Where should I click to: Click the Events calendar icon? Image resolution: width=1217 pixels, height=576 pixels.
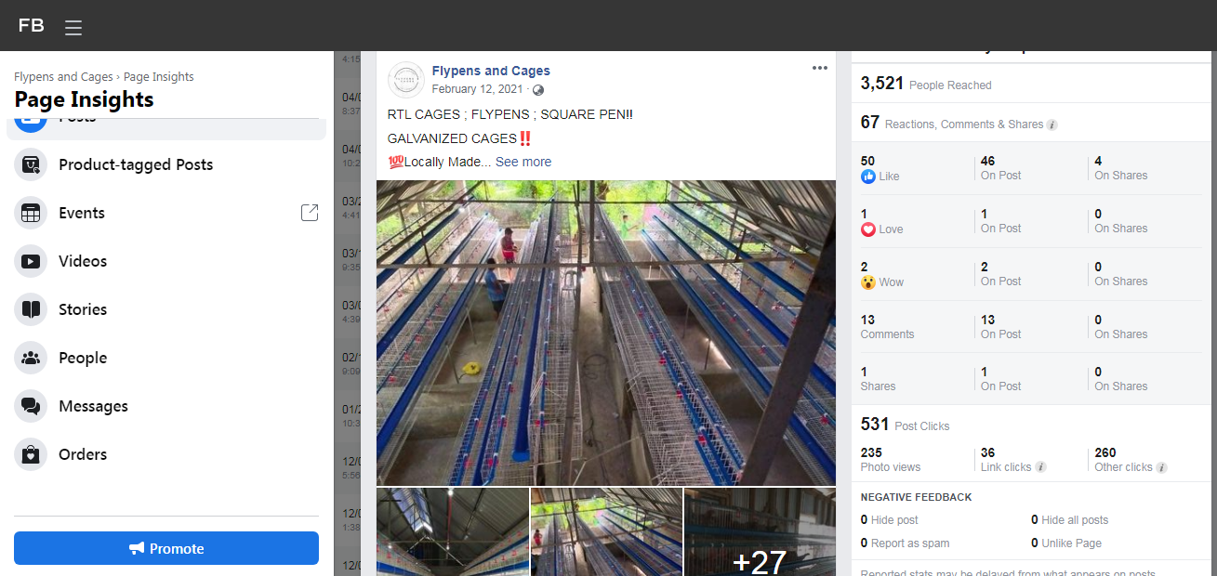(x=31, y=213)
